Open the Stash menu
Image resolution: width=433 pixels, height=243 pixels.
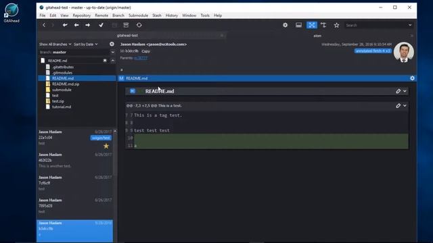156,16
